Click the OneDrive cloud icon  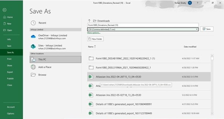33,37
